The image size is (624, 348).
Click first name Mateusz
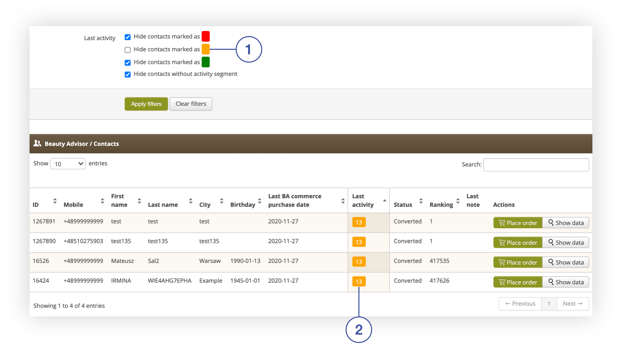click(x=122, y=261)
